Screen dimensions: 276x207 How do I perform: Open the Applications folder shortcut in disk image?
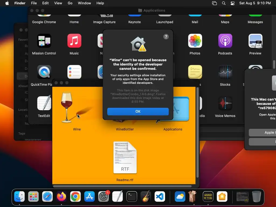pos(181,109)
